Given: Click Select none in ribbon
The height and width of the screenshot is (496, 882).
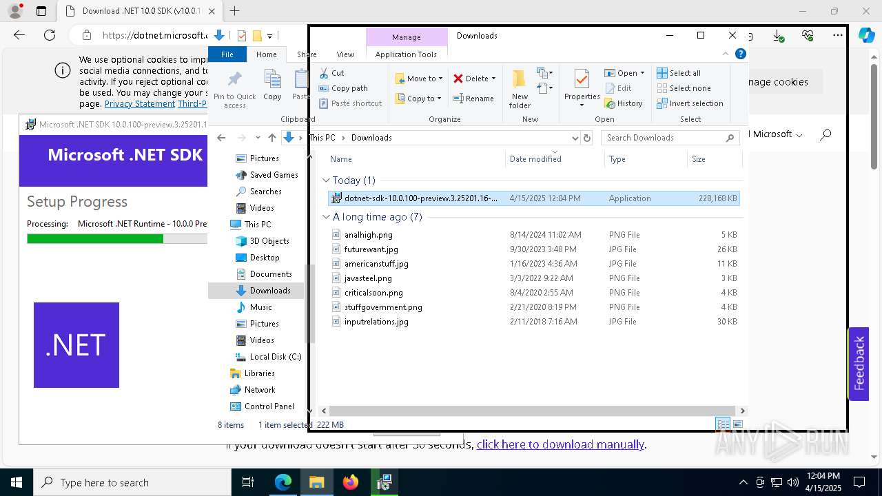Looking at the screenshot, I should point(684,88).
